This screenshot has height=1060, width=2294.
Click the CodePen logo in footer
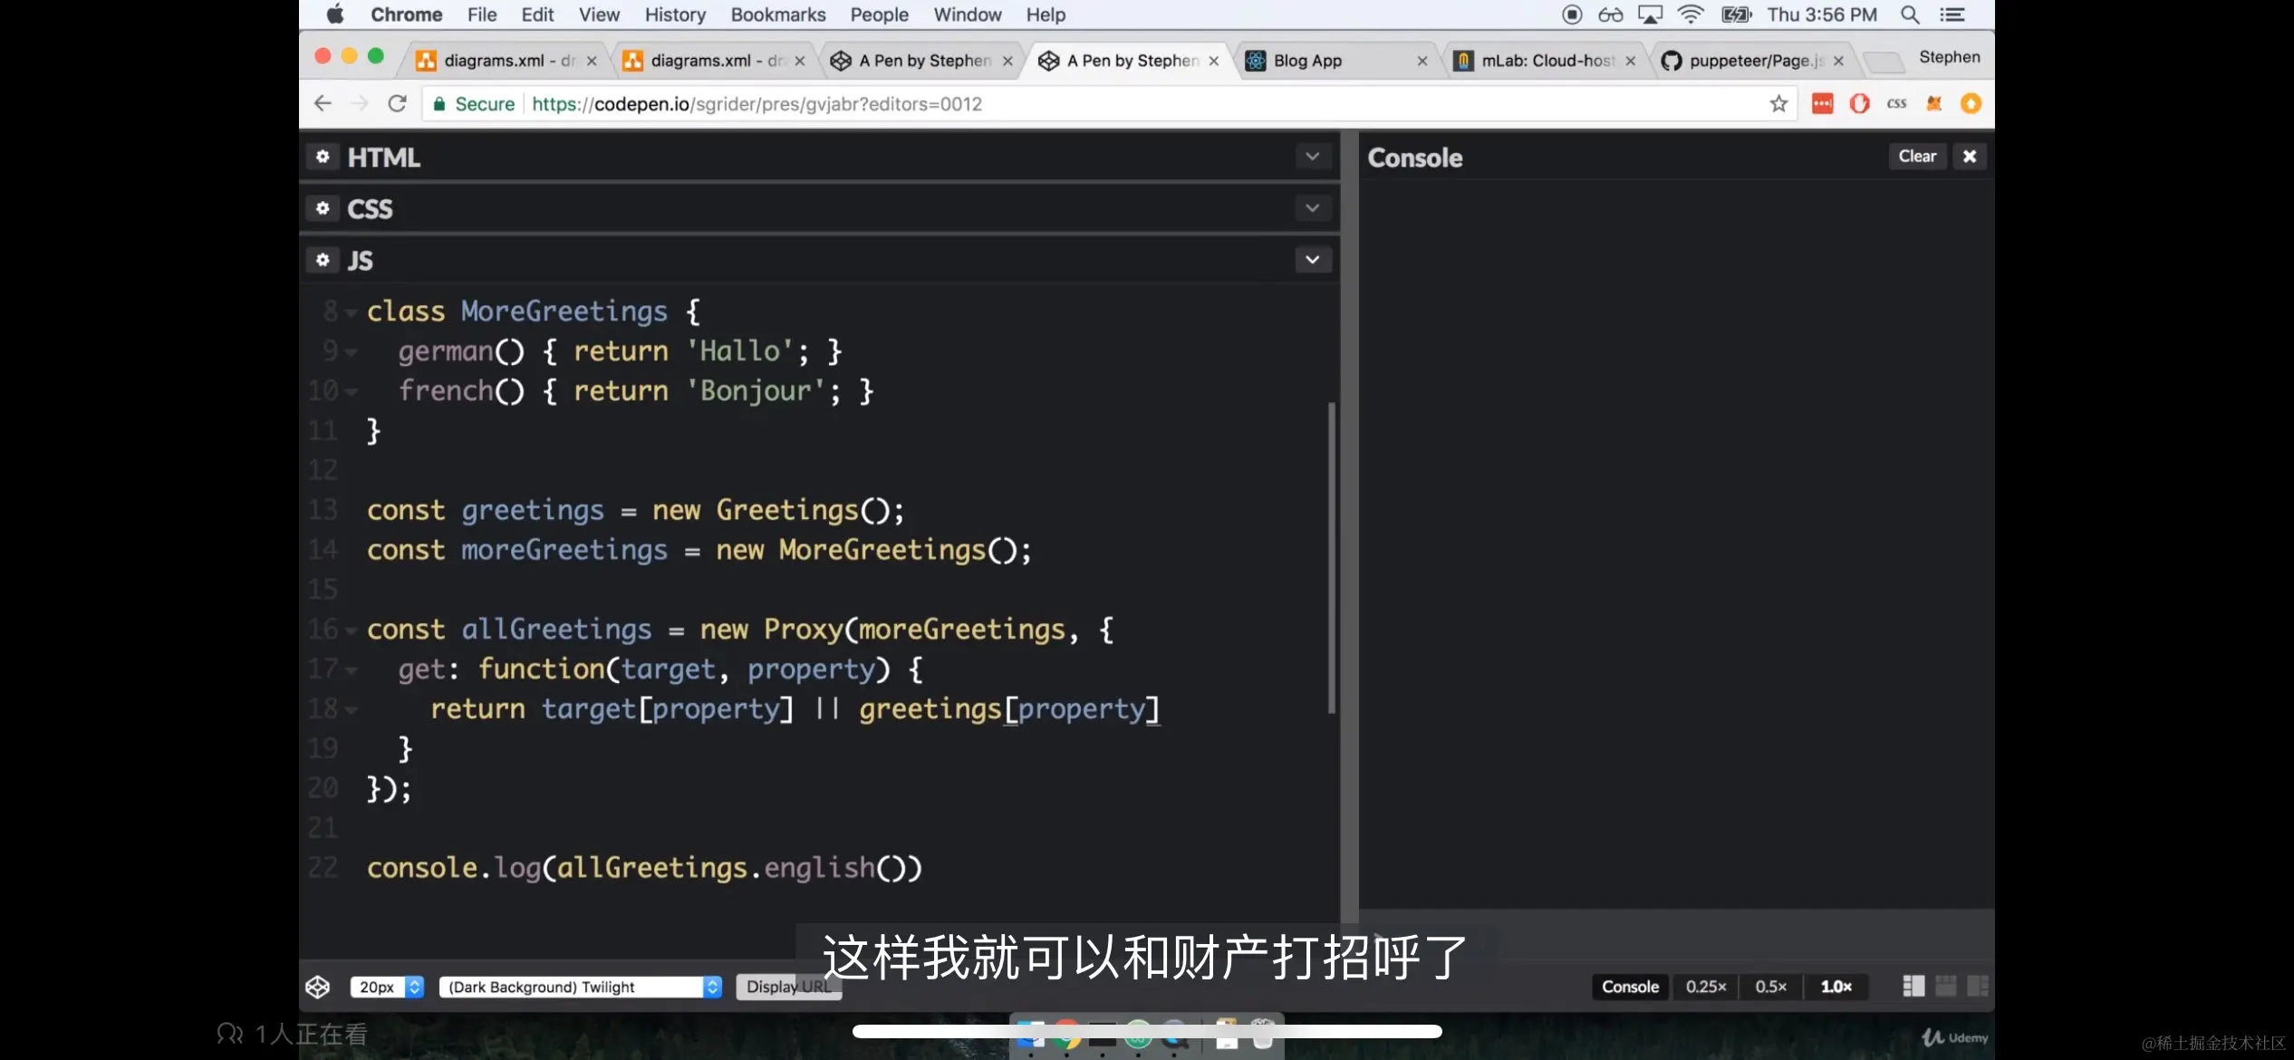[x=317, y=987]
